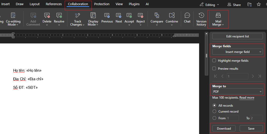
Task: Click the Add Comment icon
Action: click(x=33, y=15)
